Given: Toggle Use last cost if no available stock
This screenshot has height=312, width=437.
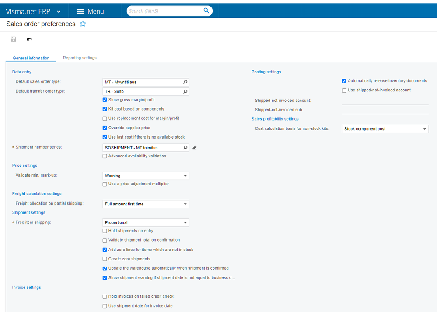Looking at the screenshot, I should [x=105, y=137].
